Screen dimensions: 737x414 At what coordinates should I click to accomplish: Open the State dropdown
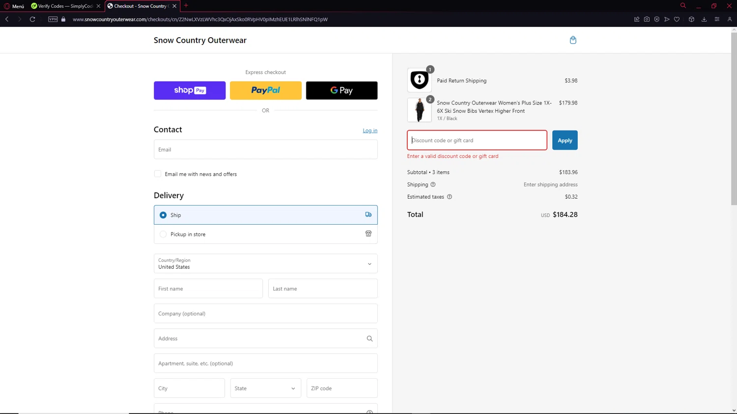click(266, 388)
